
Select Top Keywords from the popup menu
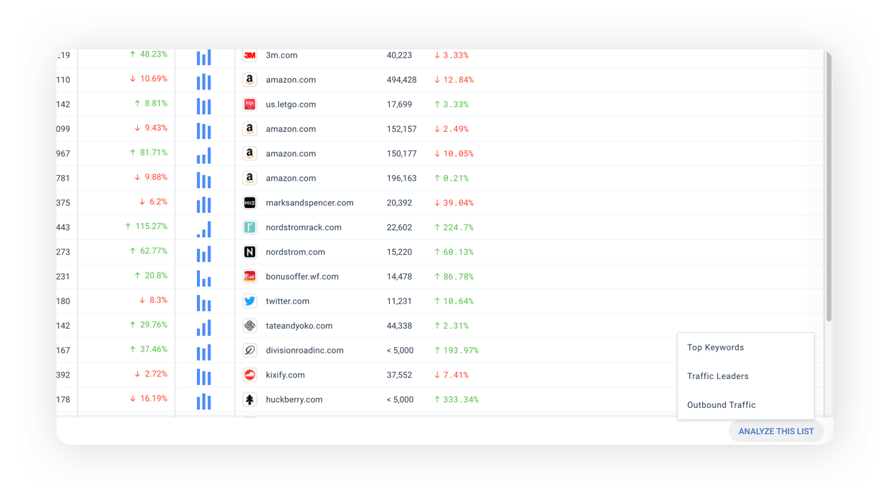click(716, 347)
